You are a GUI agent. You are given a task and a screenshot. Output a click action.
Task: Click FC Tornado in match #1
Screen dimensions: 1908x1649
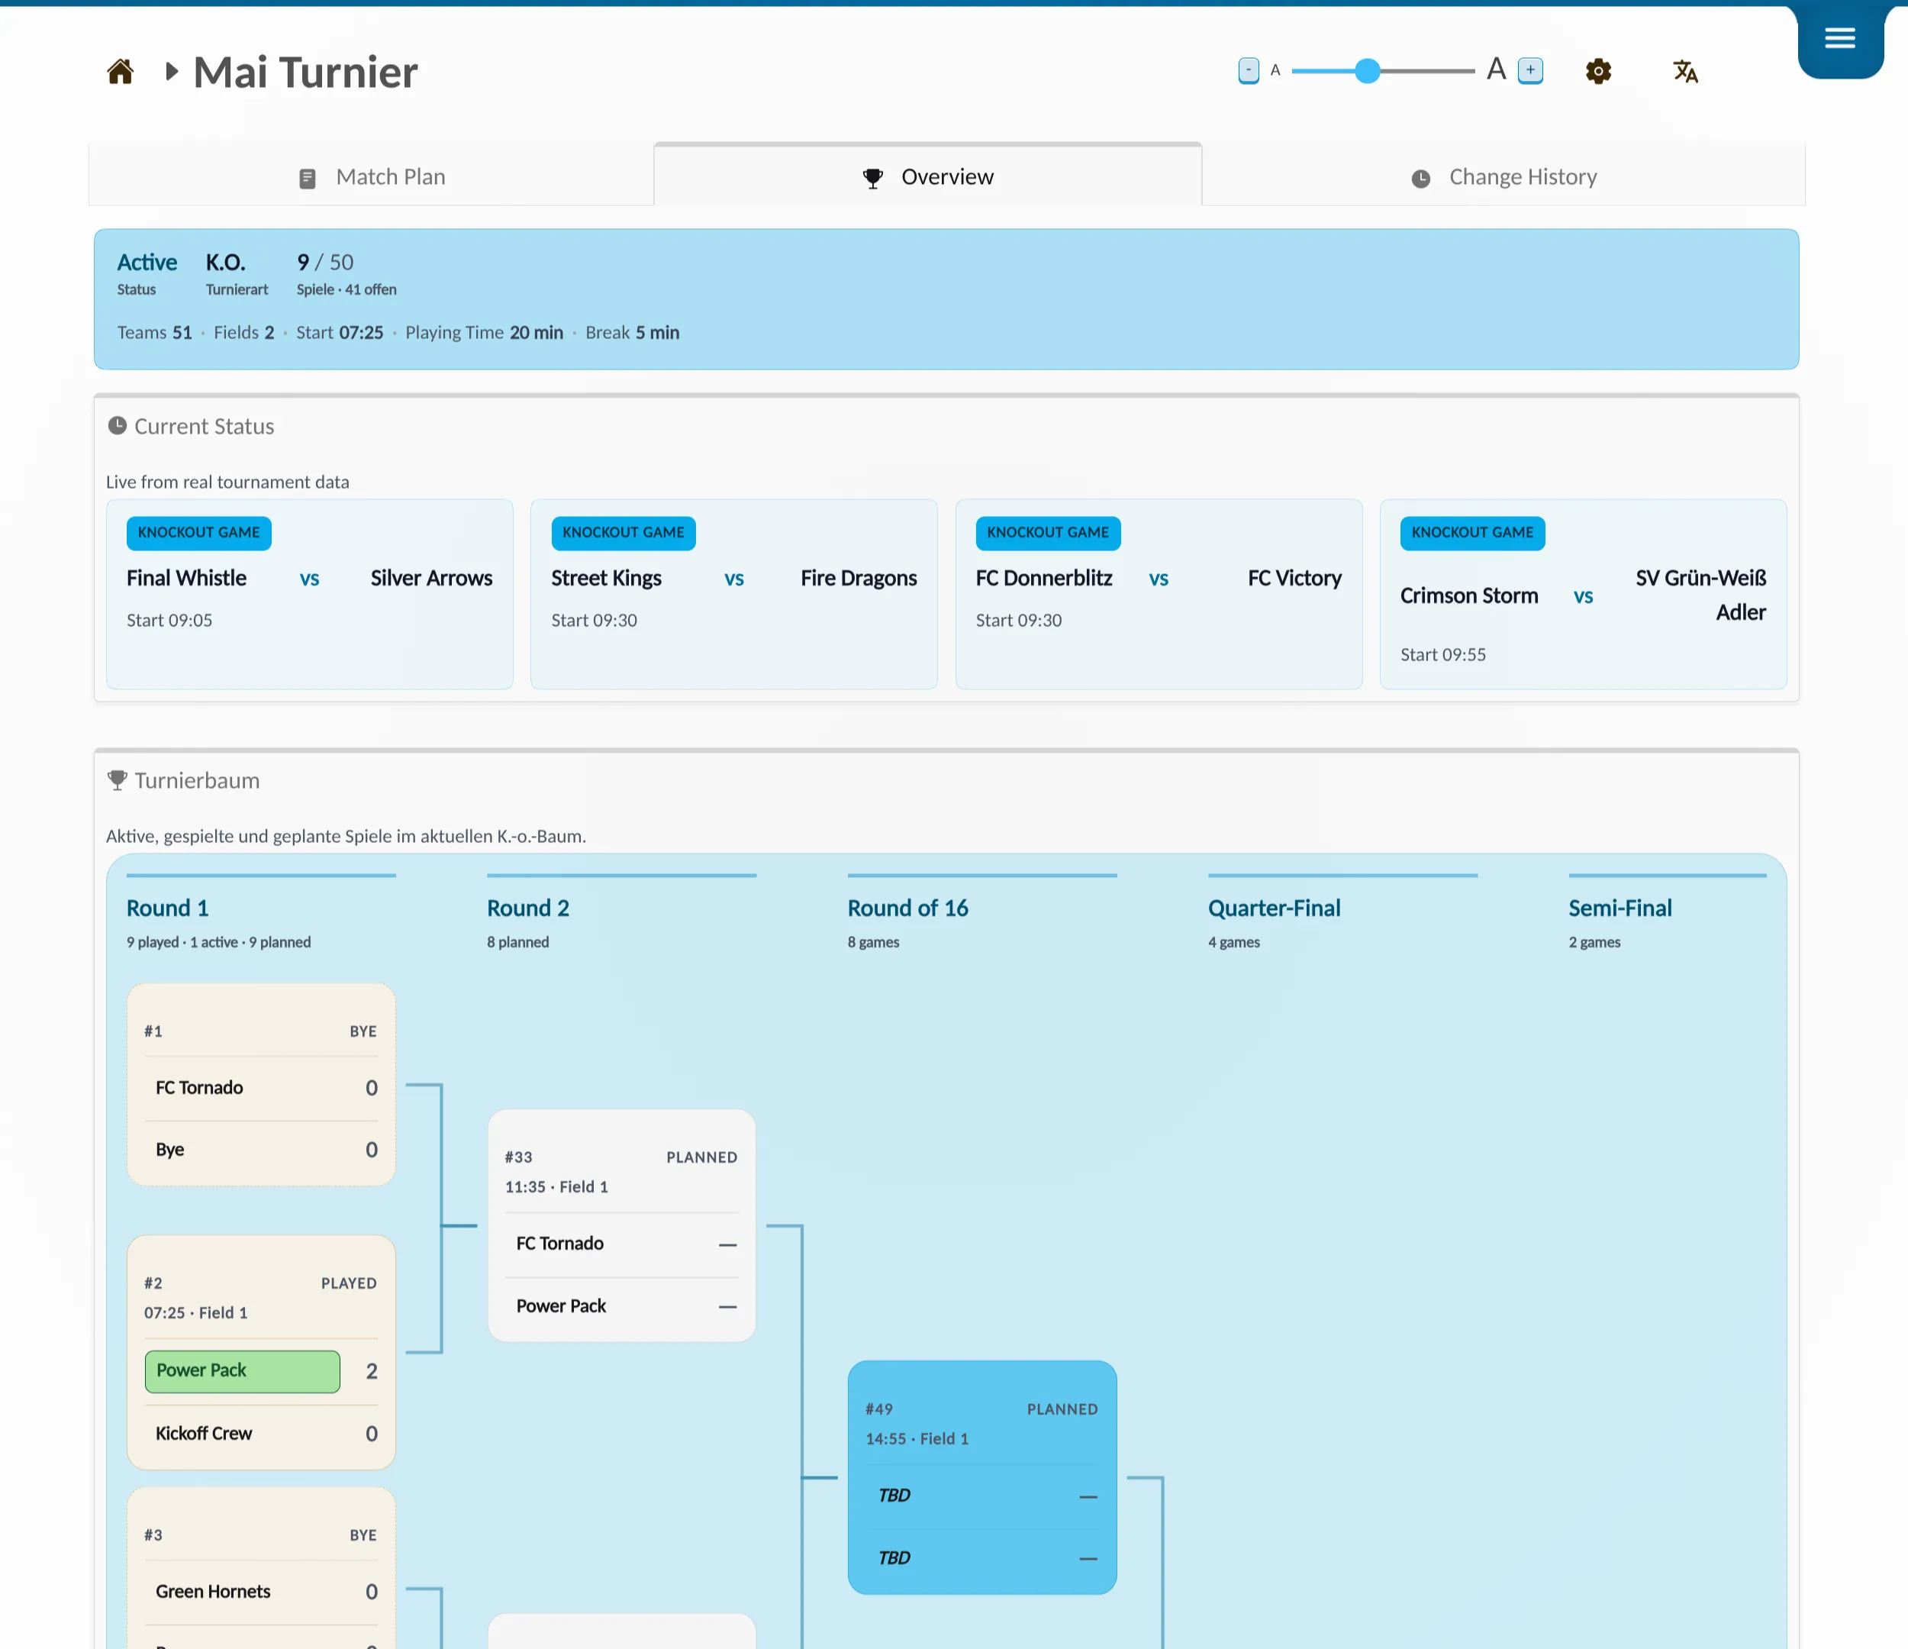(199, 1088)
